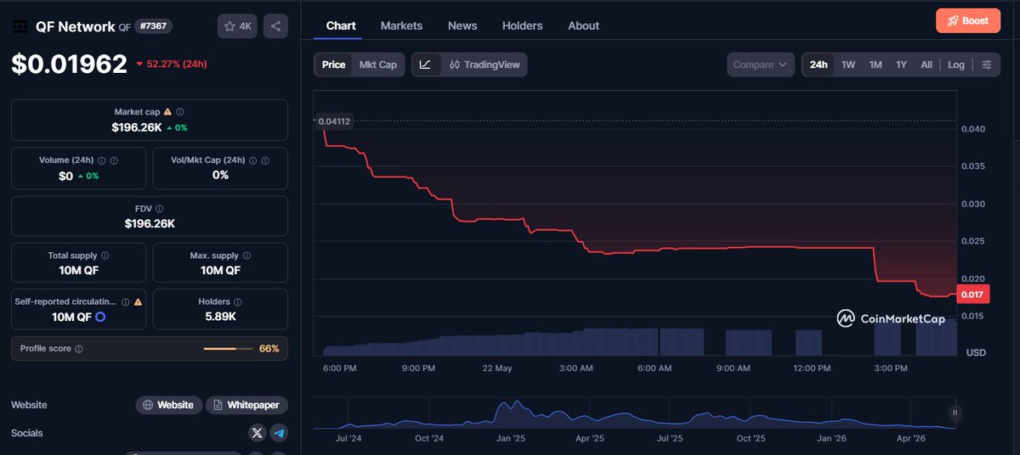This screenshot has width=1020, height=455.
Task: Click the QF Network logo icon
Action: (x=20, y=26)
